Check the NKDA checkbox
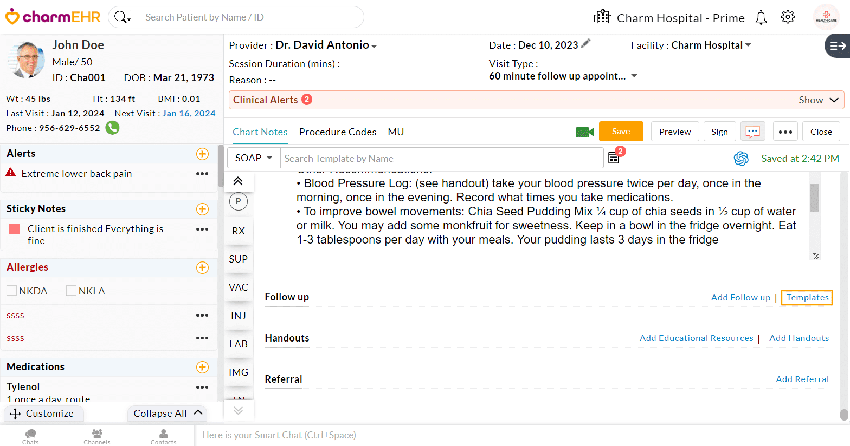 point(11,291)
